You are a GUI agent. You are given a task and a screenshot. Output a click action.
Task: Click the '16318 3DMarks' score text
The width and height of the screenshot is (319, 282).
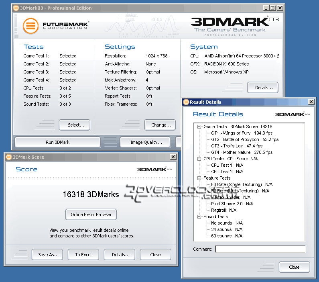(x=91, y=194)
